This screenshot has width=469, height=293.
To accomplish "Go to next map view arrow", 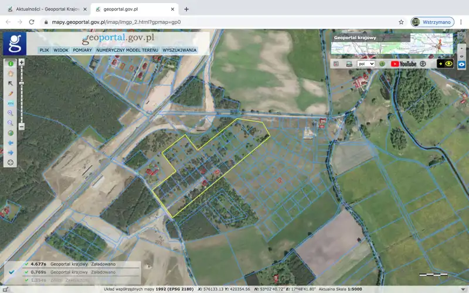I will (10, 152).
